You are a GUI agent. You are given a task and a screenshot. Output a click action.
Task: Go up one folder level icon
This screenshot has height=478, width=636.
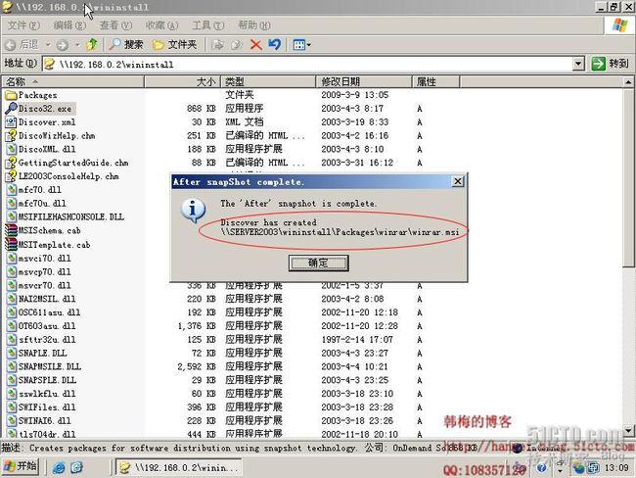click(x=92, y=44)
